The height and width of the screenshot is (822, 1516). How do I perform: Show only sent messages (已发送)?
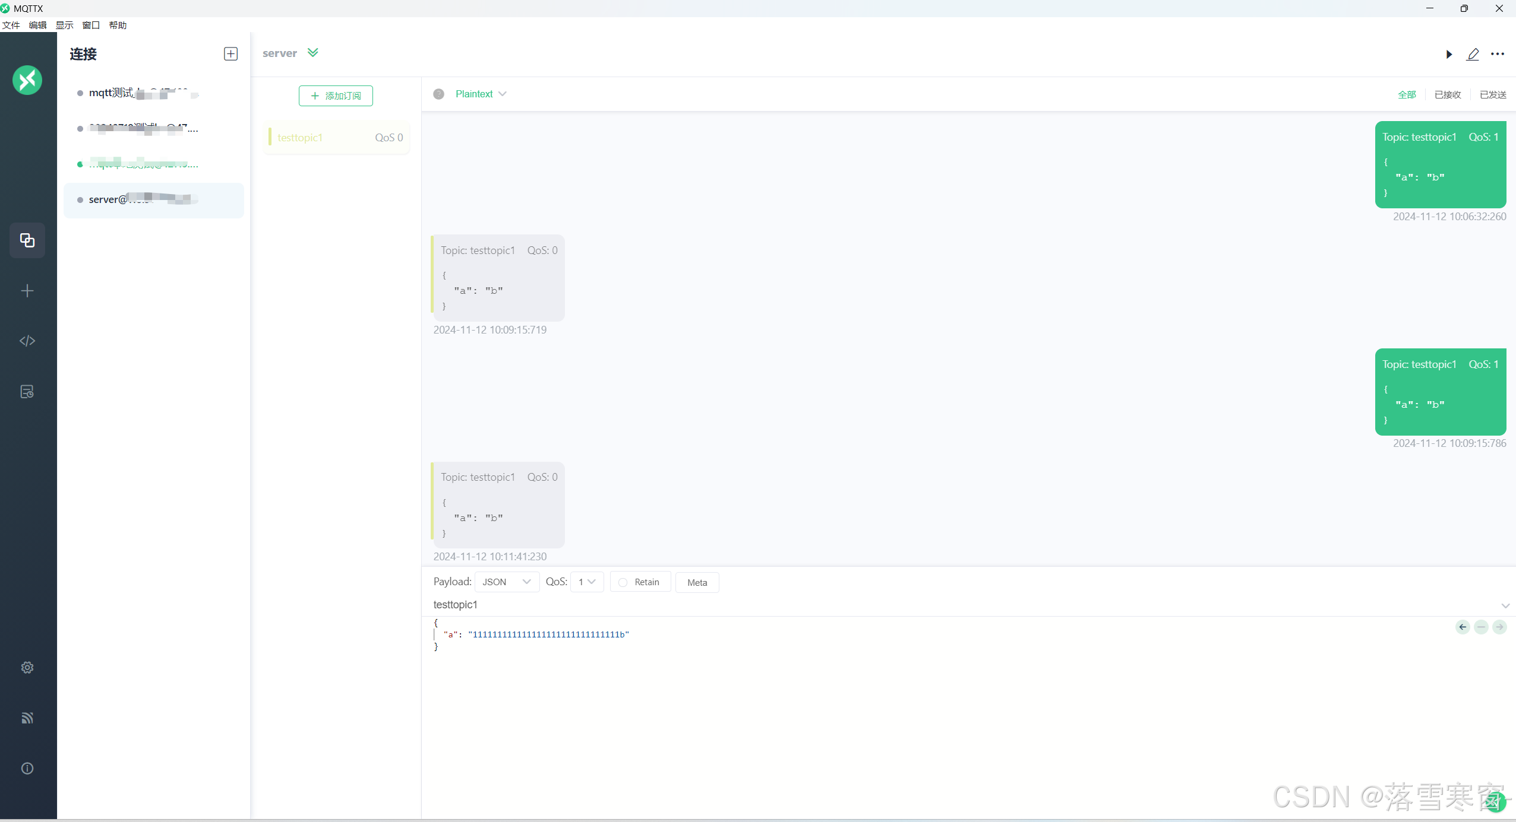[1492, 94]
